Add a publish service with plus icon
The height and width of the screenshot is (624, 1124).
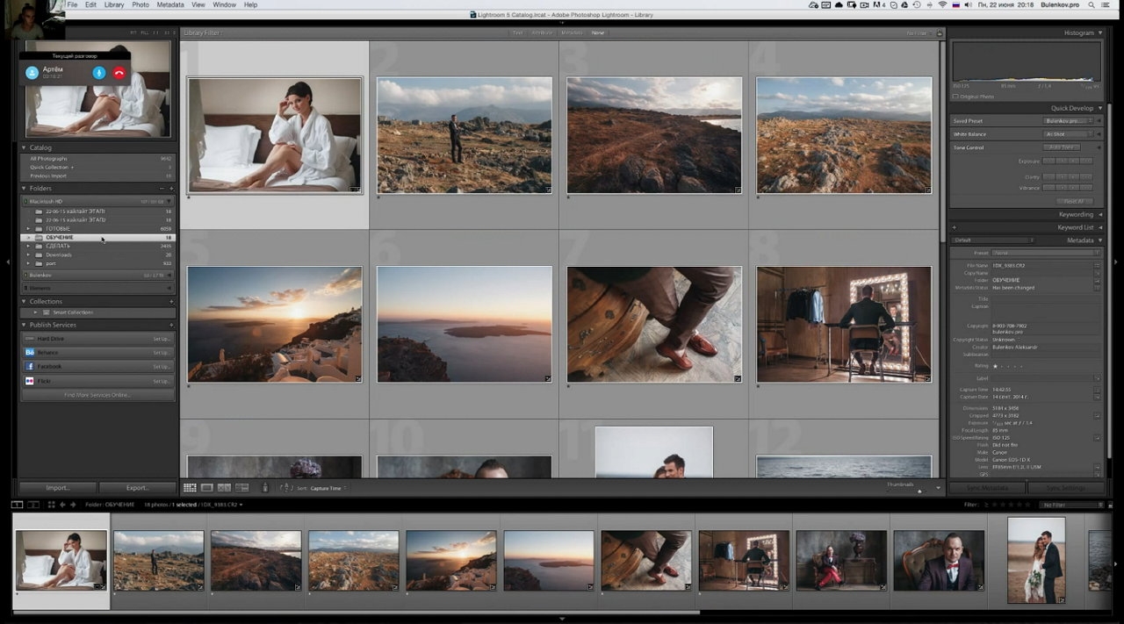pyautogui.click(x=171, y=325)
